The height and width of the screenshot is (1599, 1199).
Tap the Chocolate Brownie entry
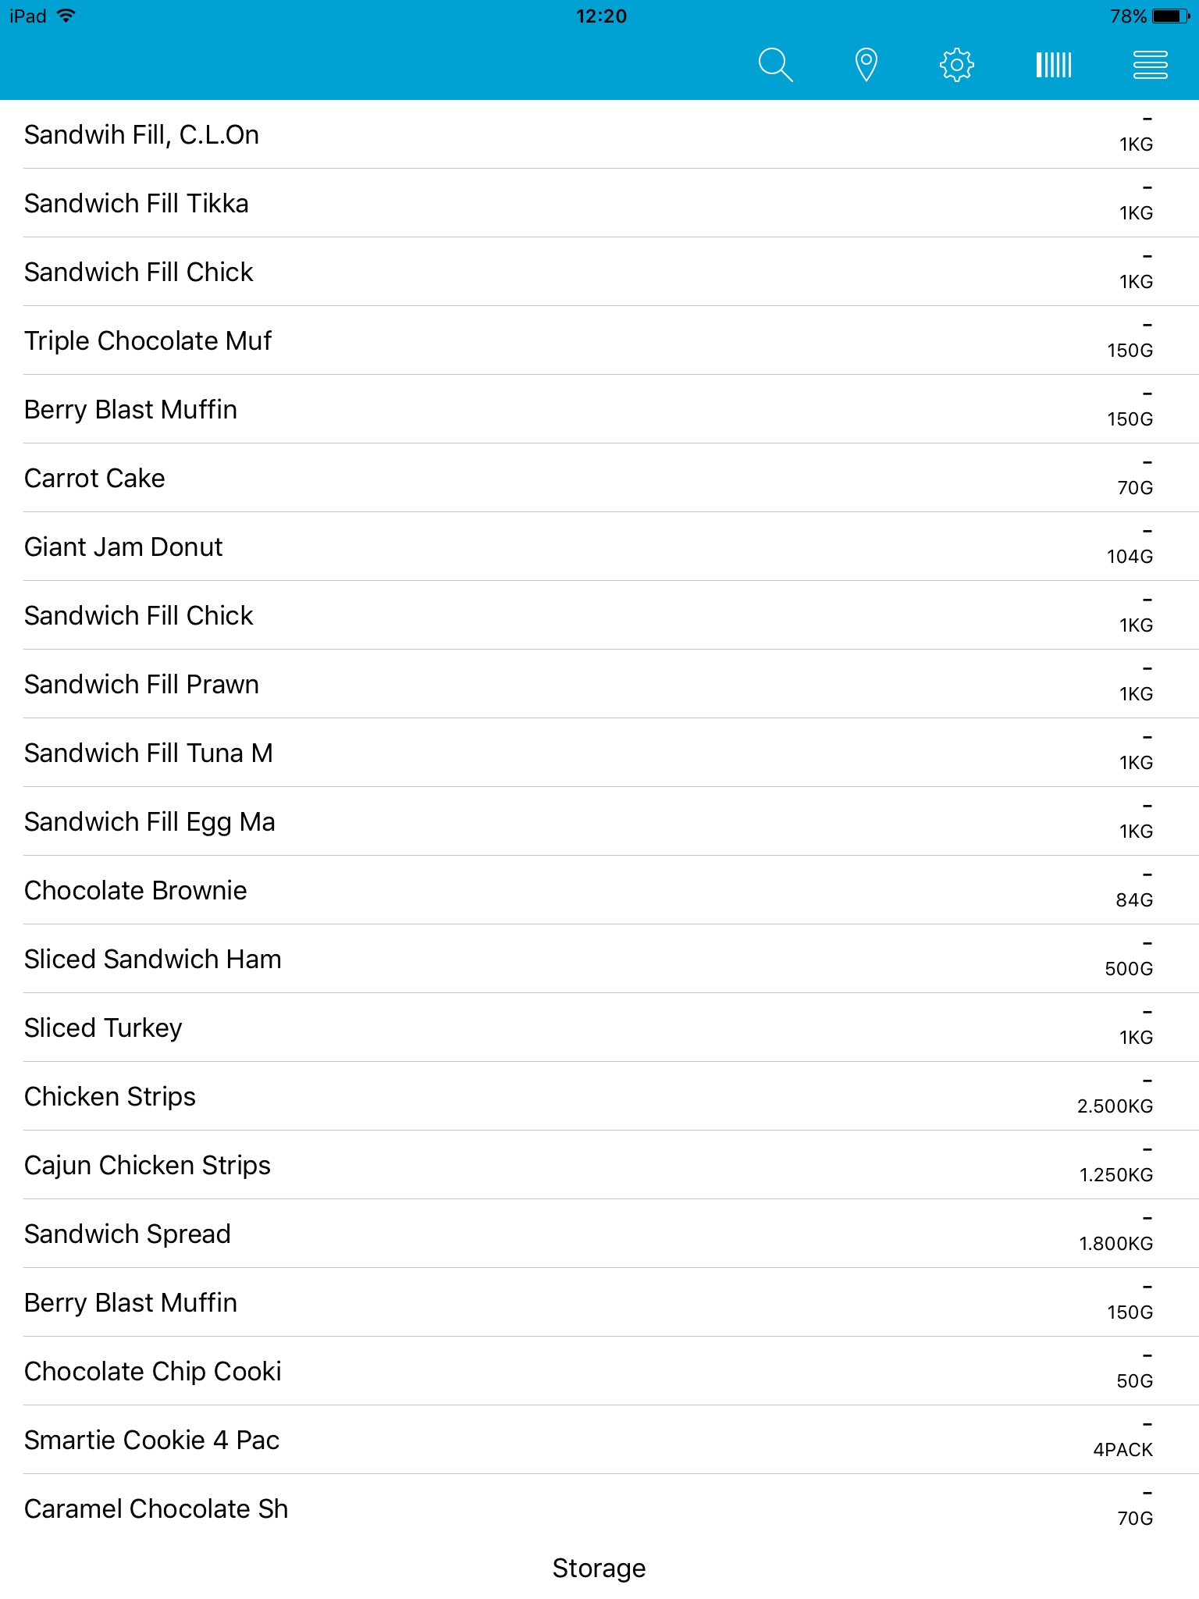tap(135, 891)
